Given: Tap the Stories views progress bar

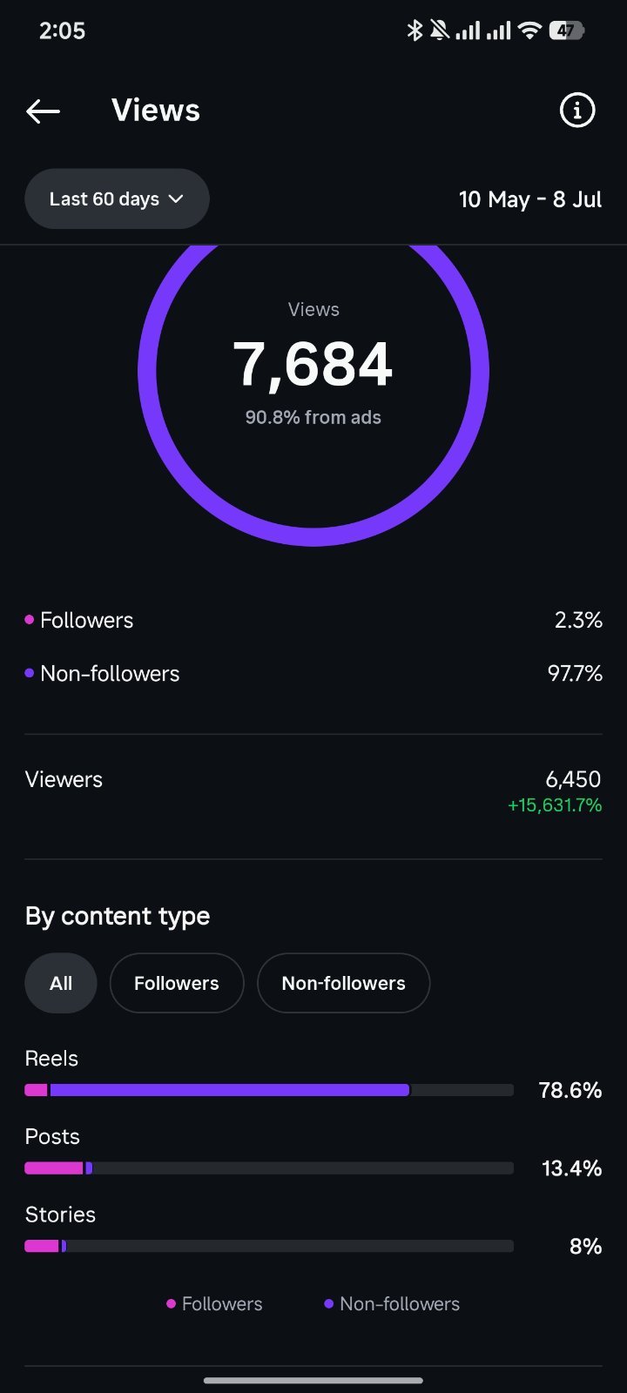Looking at the screenshot, I should [269, 1246].
